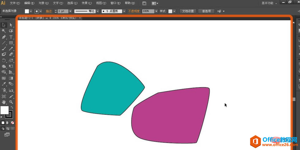The height and width of the screenshot is (150, 300).
Task: Select the Blob Brush tool
Action: pyautogui.click(x=4, y=54)
